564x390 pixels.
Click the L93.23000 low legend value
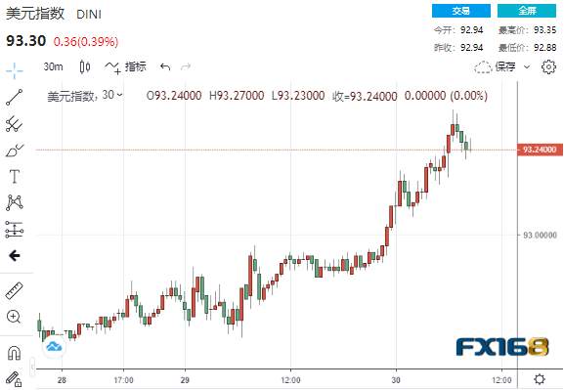pos(298,96)
